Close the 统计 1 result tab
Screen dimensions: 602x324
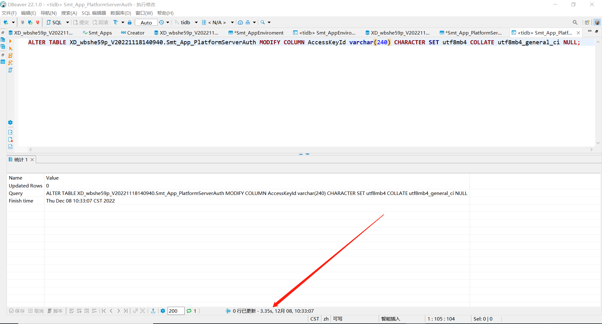[32, 159]
